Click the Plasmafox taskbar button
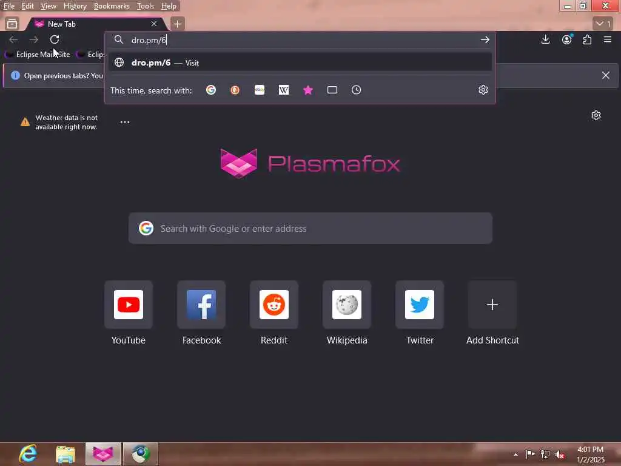This screenshot has height=466, width=621. point(103,454)
